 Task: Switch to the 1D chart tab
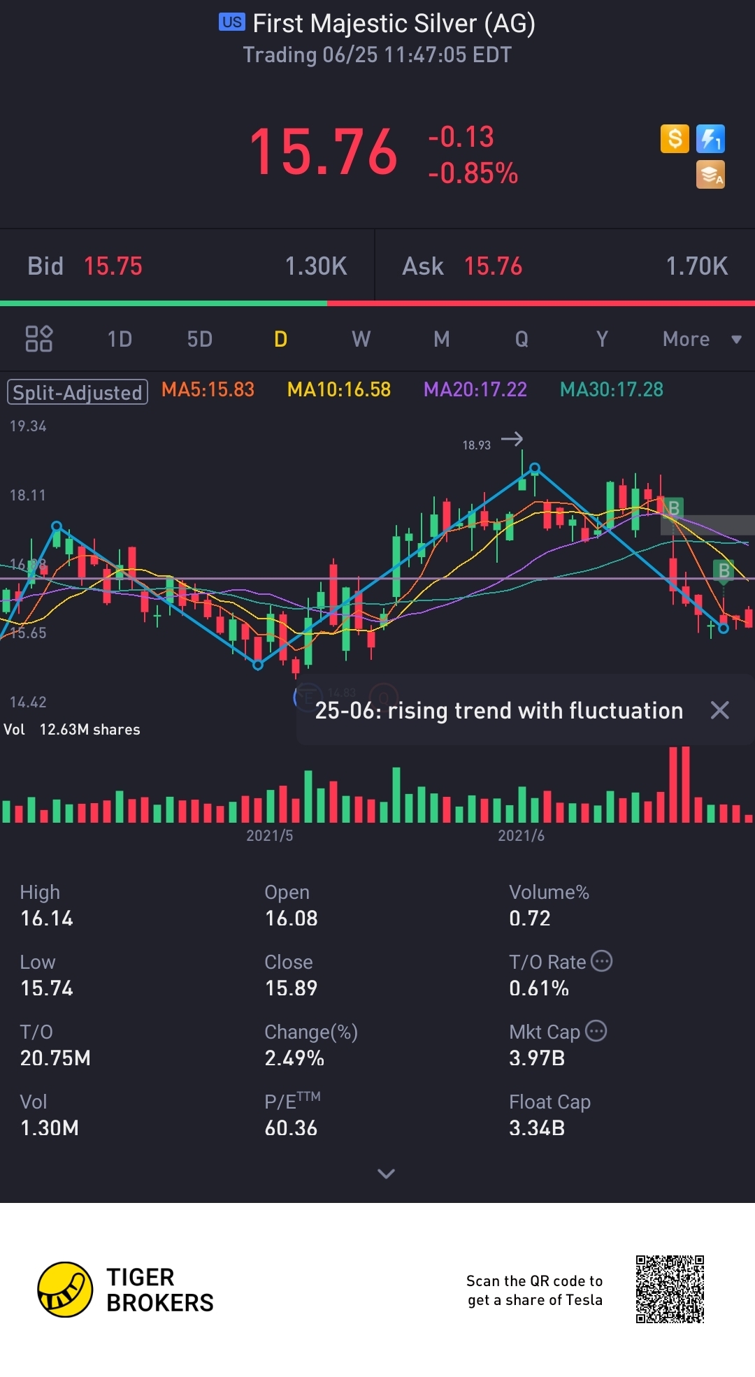tap(120, 339)
